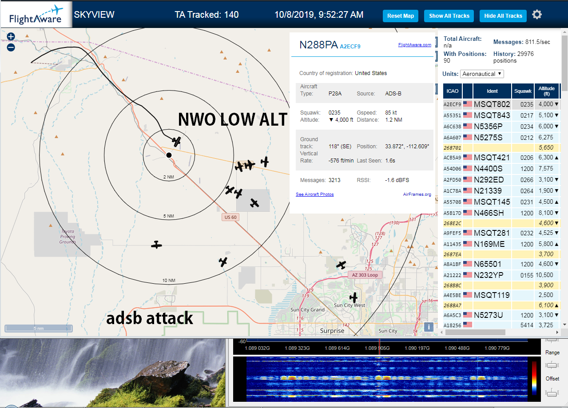568x408 pixels.
Task: Sort the table by the Squawk column header
Action: pyautogui.click(x=523, y=91)
